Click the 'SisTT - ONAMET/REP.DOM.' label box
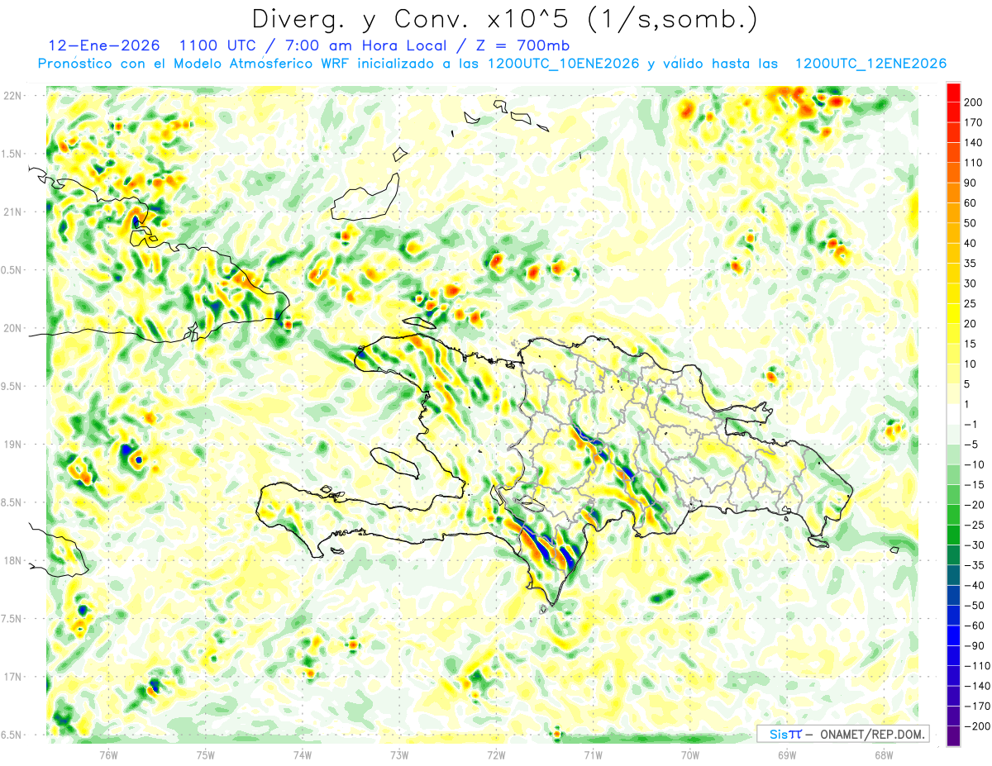The width and height of the screenshot is (992, 766). pyautogui.click(x=842, y=734)
